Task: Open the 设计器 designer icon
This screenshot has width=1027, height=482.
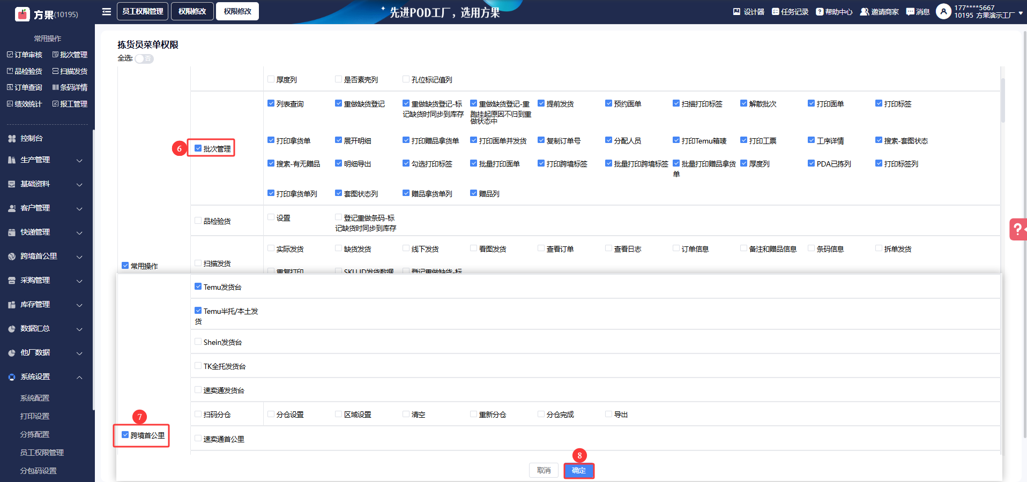Action: pos(736,12)
